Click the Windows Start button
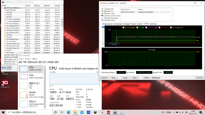The image size is (205, 115). tap(3, 112)
